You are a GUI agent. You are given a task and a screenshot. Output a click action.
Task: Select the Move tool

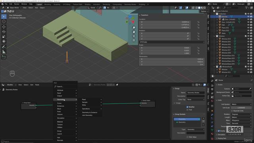(4, 27)
